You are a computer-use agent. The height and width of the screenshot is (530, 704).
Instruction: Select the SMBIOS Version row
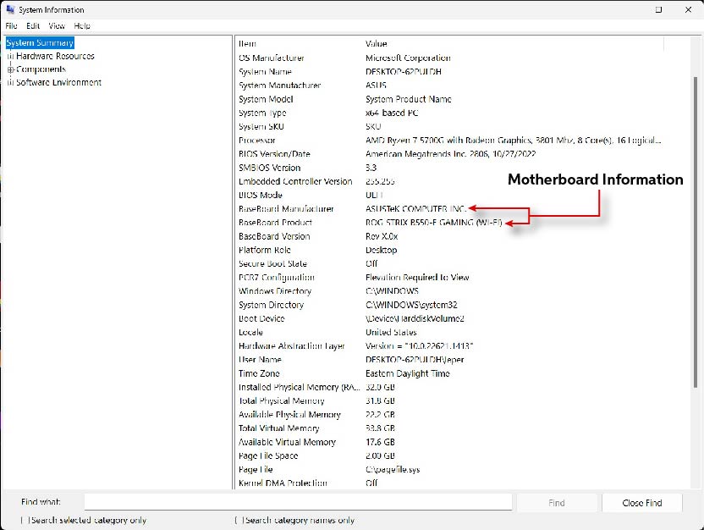(449, 168)
